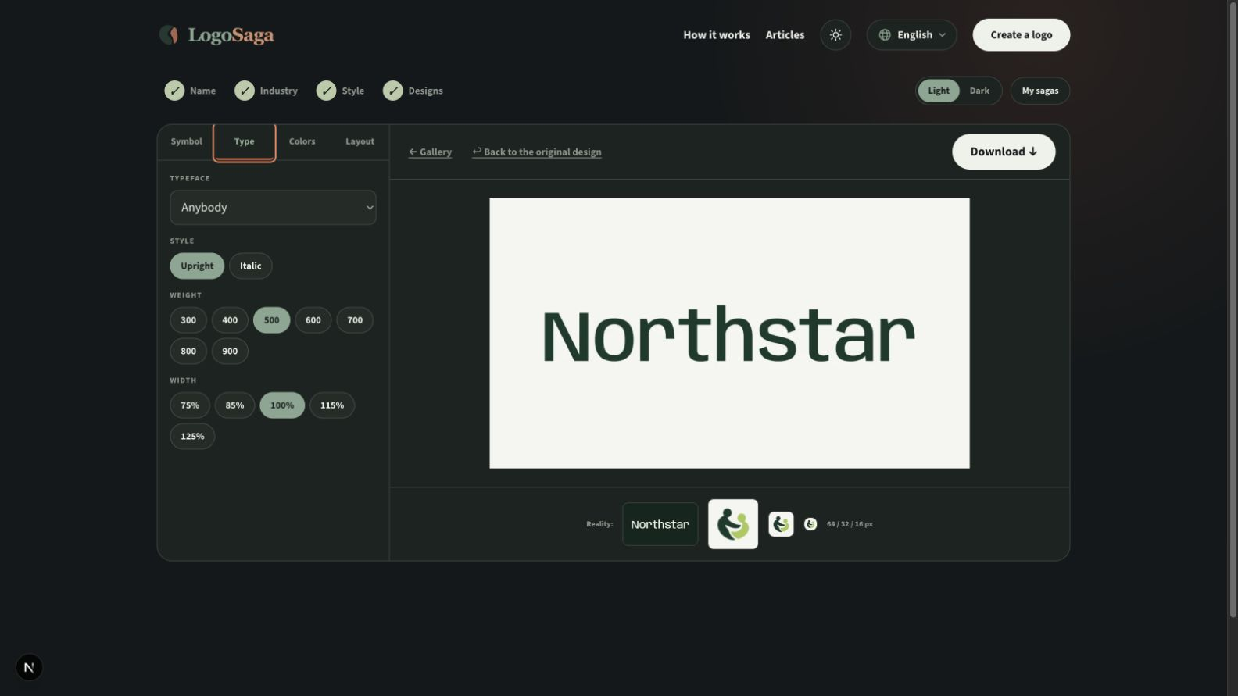Click the large symbol preview tile
This screenshot has width=1238, height=696.
tap(733, 524)
